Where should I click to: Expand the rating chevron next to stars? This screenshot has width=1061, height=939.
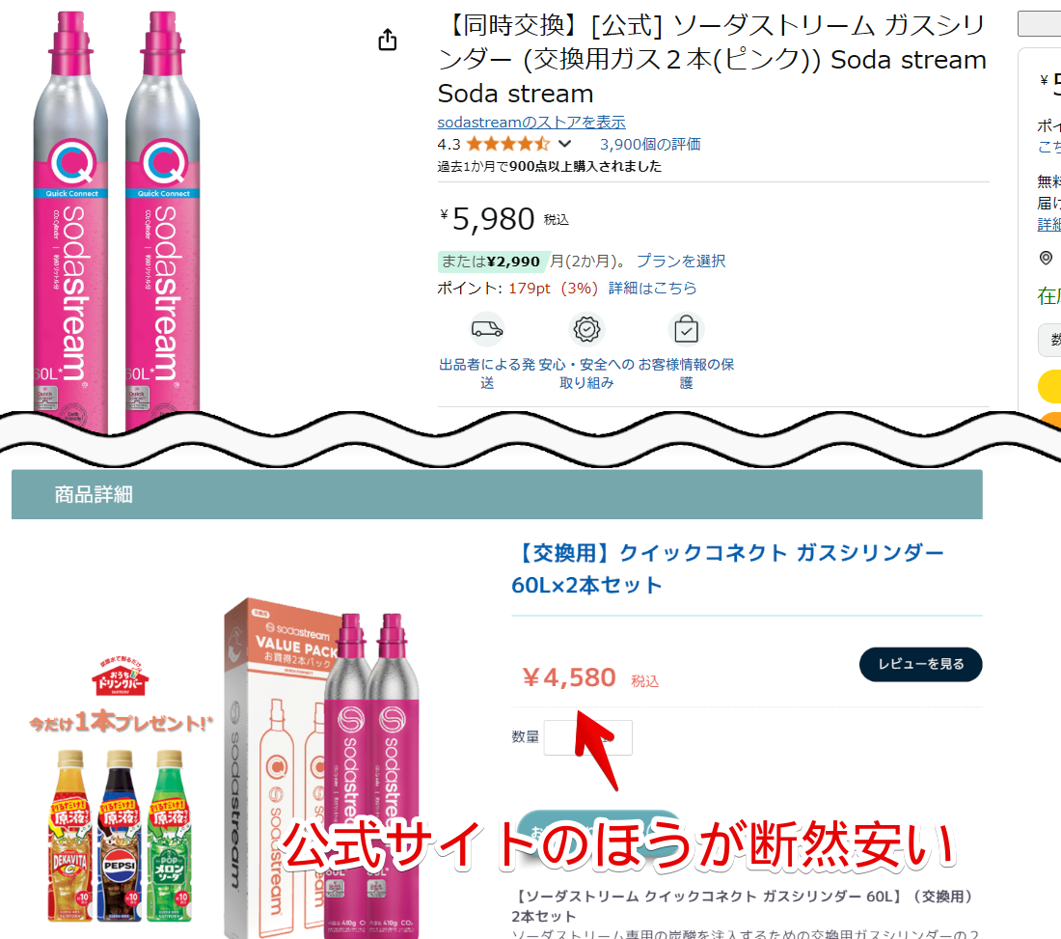[565, 144]
